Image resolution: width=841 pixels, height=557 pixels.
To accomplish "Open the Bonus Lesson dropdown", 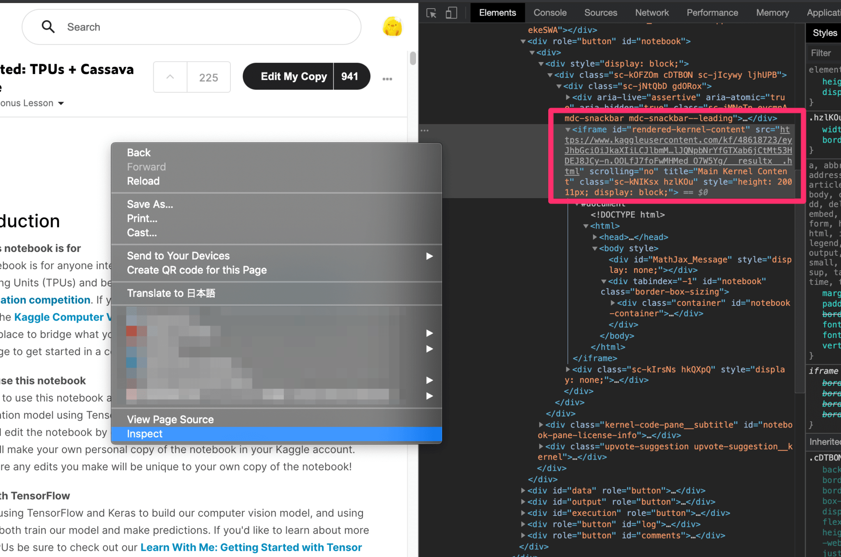I will [x=61, y=103].
